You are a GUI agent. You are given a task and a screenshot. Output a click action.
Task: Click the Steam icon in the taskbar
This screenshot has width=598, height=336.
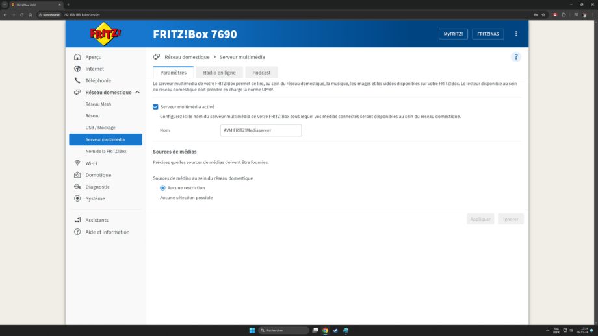[335, 330]
